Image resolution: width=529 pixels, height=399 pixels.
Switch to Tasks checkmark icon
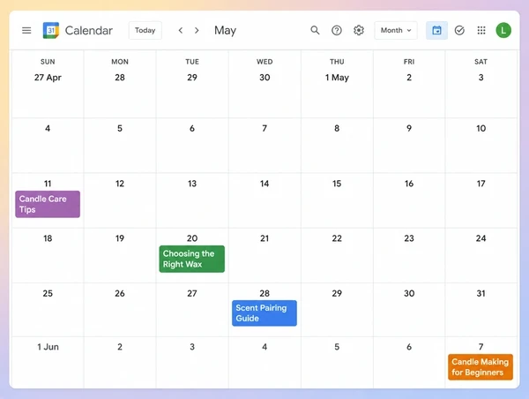point(459,30)
